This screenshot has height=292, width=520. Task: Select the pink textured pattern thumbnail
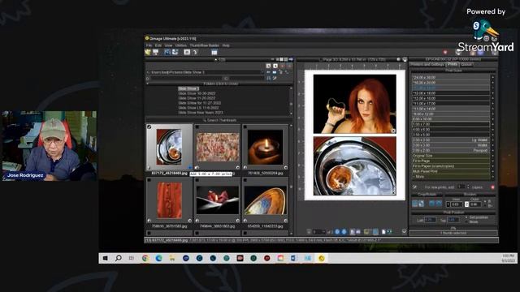coord(218,148)
